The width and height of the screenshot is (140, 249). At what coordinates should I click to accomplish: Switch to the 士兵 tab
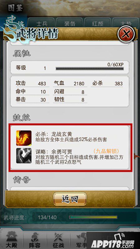point(41,24)
